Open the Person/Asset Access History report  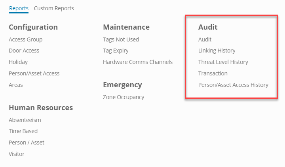233,85
